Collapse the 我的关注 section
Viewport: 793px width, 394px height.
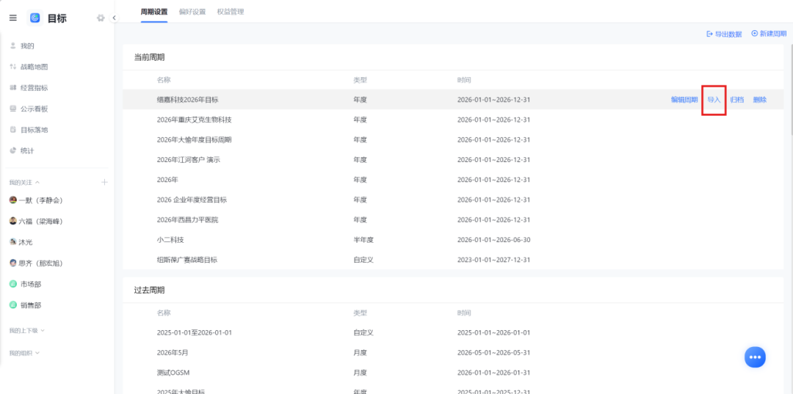click(24, 182)
